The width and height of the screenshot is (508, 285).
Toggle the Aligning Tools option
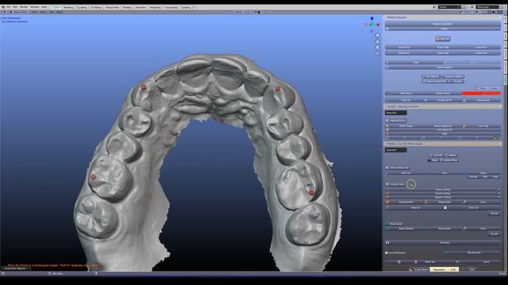point(396,121)
